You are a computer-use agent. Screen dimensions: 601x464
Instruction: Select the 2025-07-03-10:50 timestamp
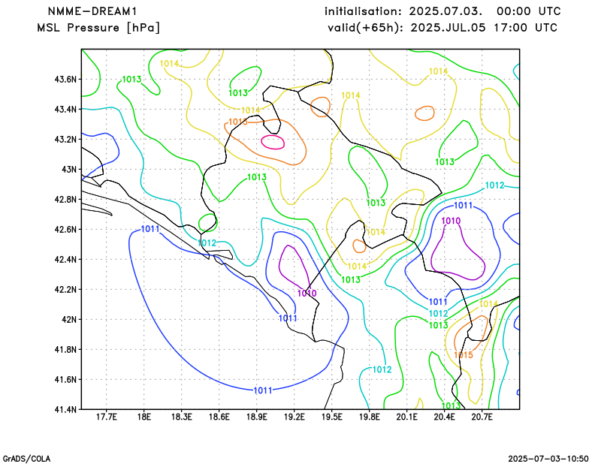tap(548, 459)
